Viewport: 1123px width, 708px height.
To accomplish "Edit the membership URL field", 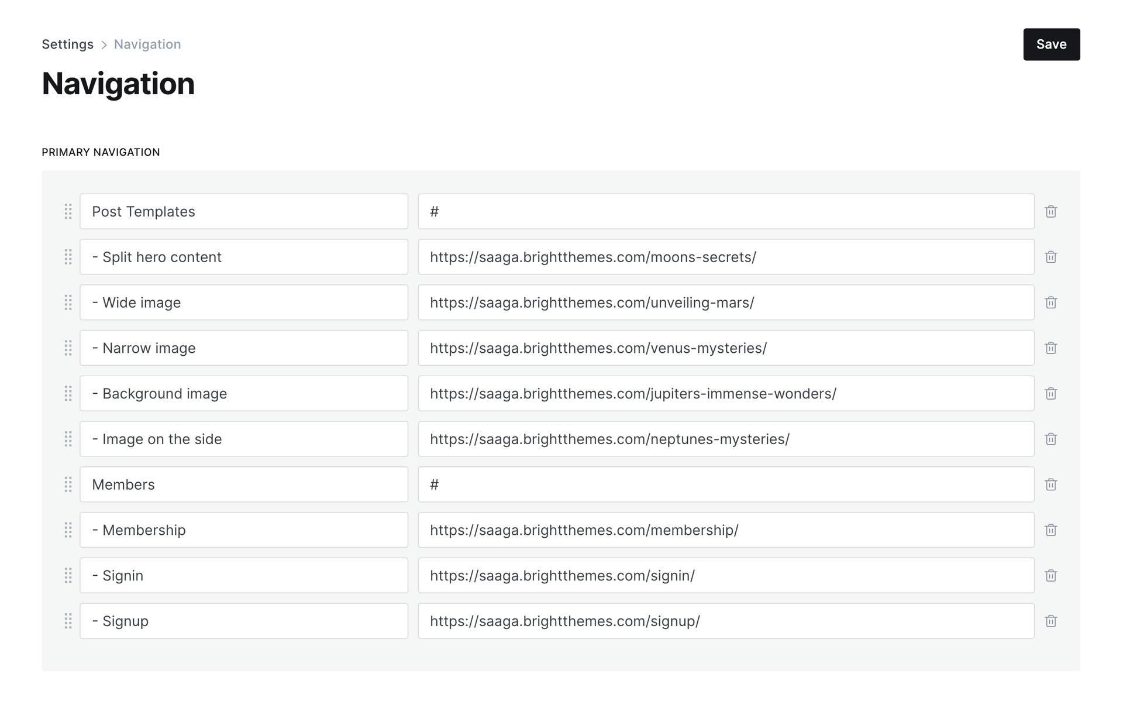I will click(x=726, y=530).
